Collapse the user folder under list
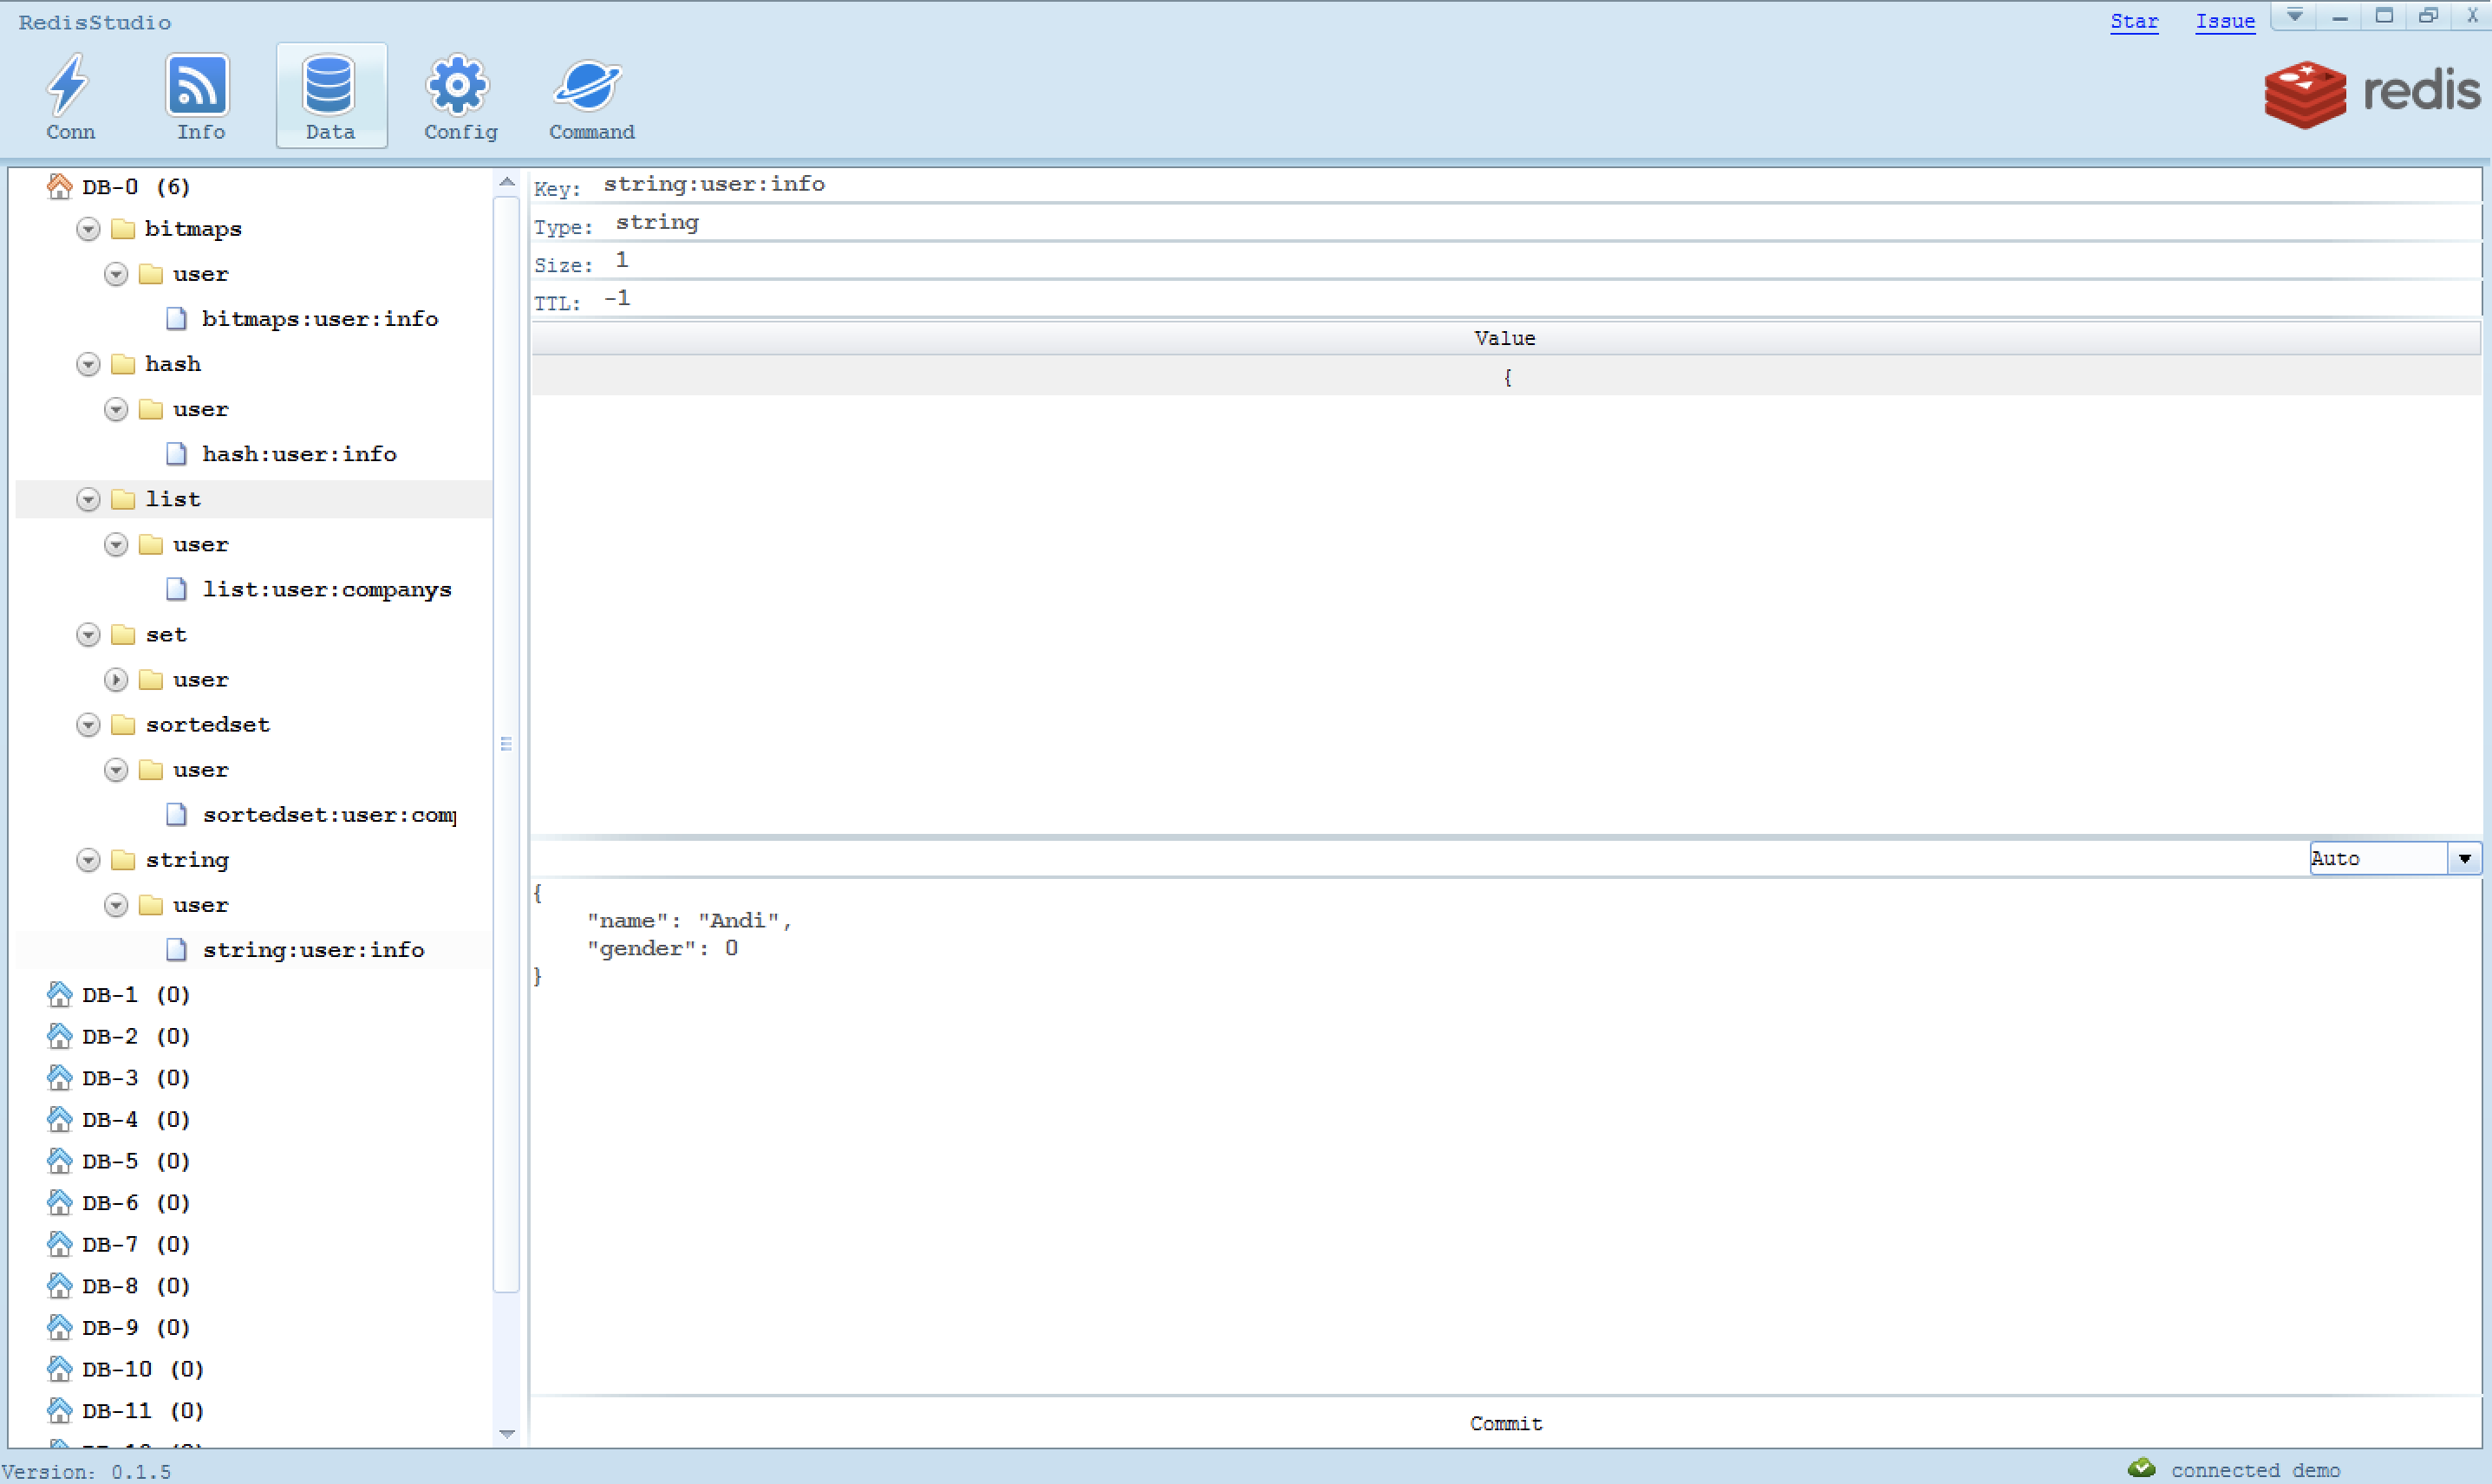 pos(116,545)
